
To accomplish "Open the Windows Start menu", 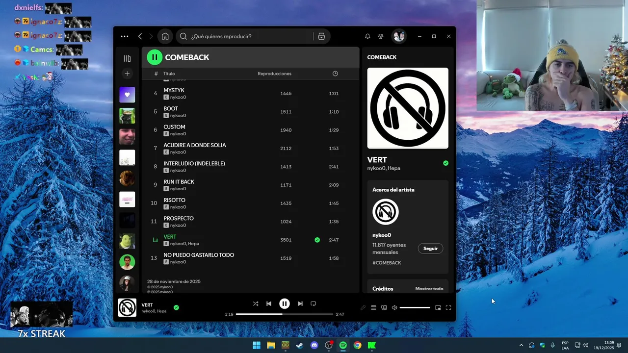I will click(257, 345).
